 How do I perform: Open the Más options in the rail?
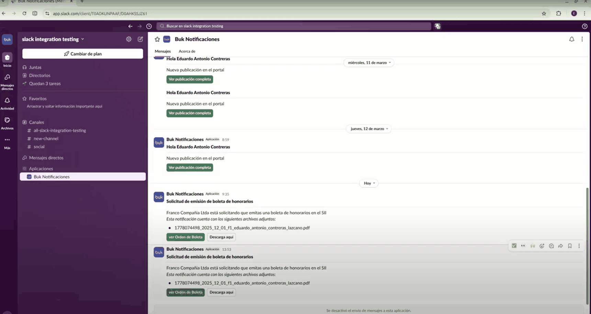(x=7, y=143)
